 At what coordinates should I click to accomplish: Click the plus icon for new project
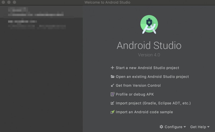click(112, 68)
